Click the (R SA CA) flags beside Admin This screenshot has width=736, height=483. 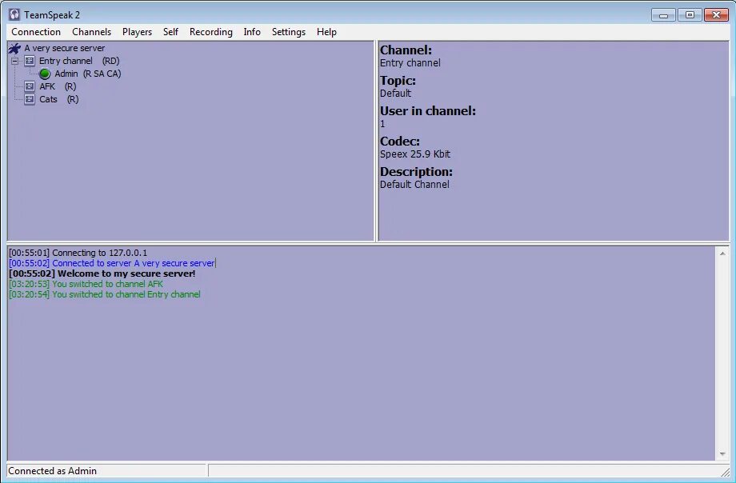102,74
